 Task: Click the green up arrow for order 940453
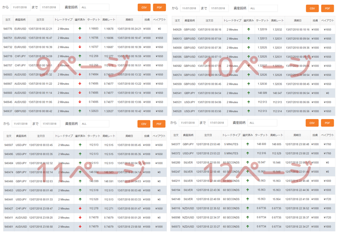80,190
